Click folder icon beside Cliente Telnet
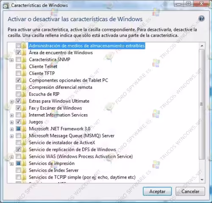Viewport: 212px width, 203px height. 24,66
